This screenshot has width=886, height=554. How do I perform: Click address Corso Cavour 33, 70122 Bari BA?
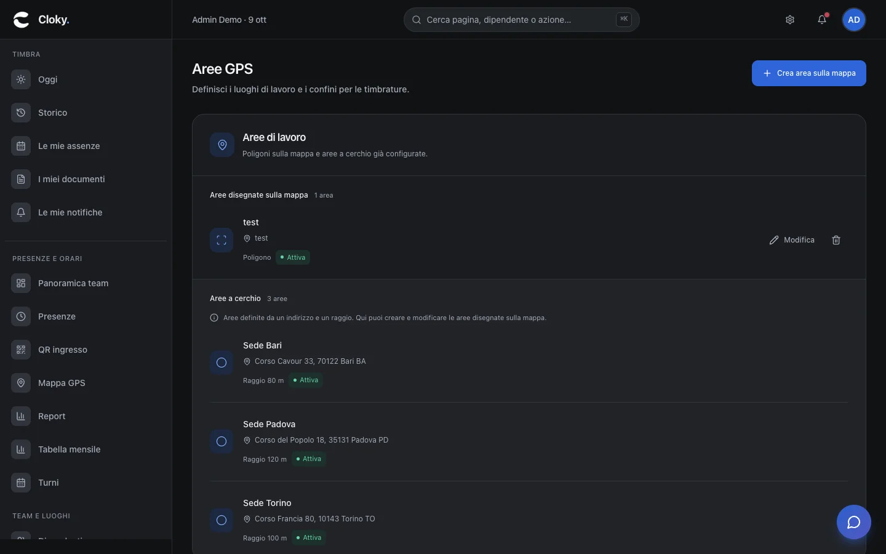click(310, 361)
